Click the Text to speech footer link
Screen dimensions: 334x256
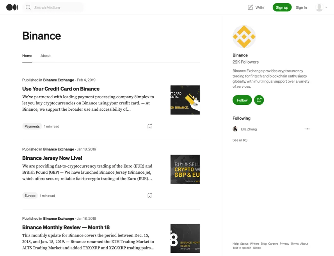coord(242,248)
